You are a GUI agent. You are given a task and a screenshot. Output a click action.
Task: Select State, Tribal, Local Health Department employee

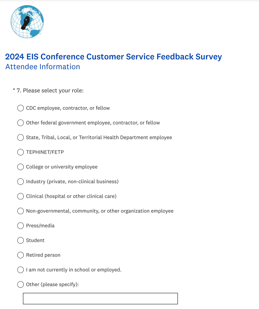tap(20, 137)
